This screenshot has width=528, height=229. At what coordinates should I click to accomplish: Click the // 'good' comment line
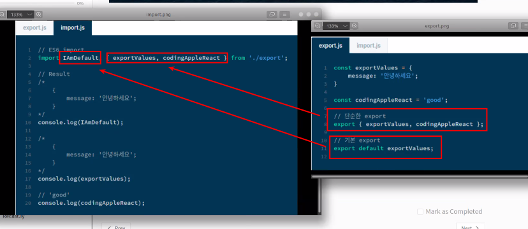54,195
